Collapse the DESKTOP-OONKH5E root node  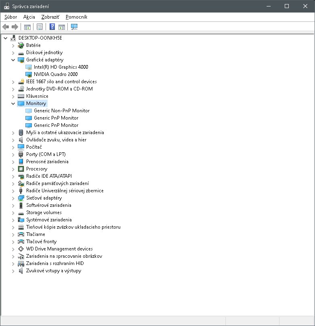pyautogui.click(x=6, y=38)
